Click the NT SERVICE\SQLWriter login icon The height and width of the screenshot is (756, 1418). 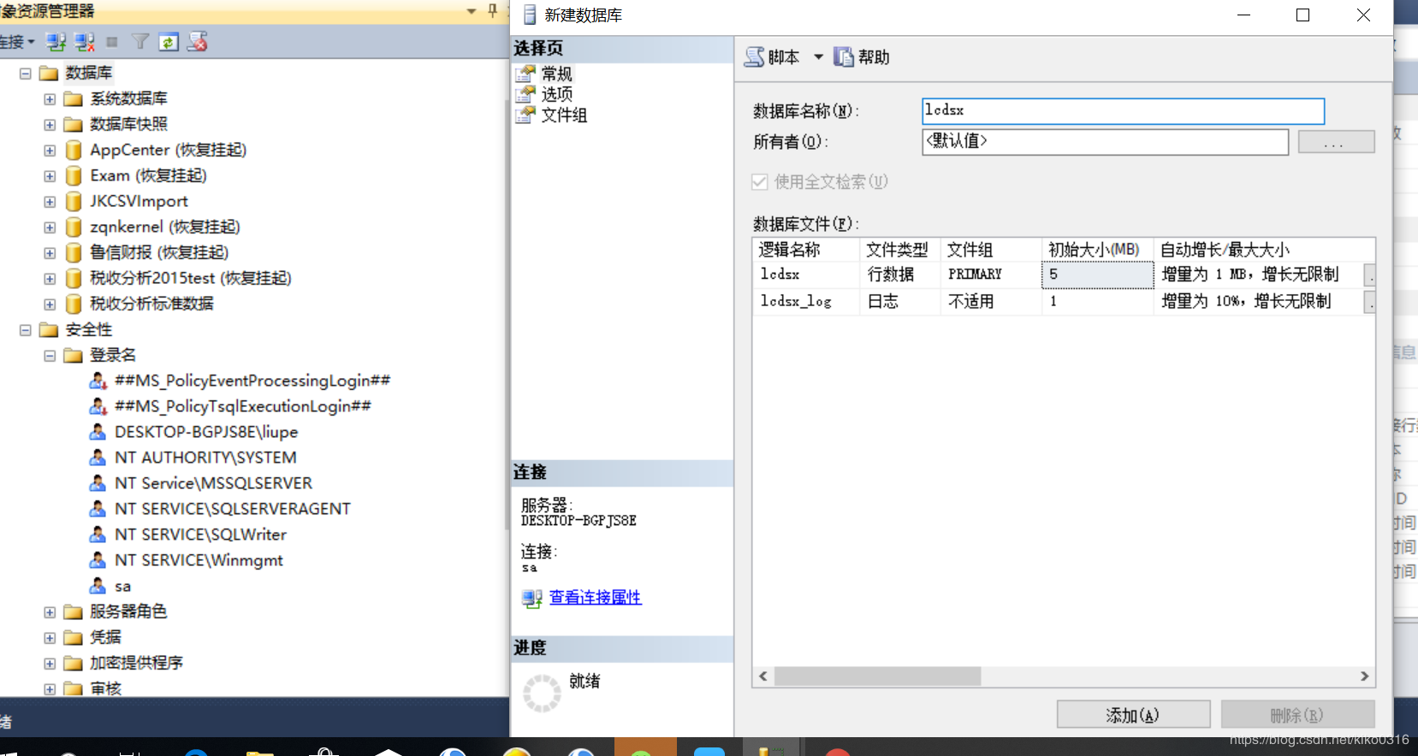point(98,535)
